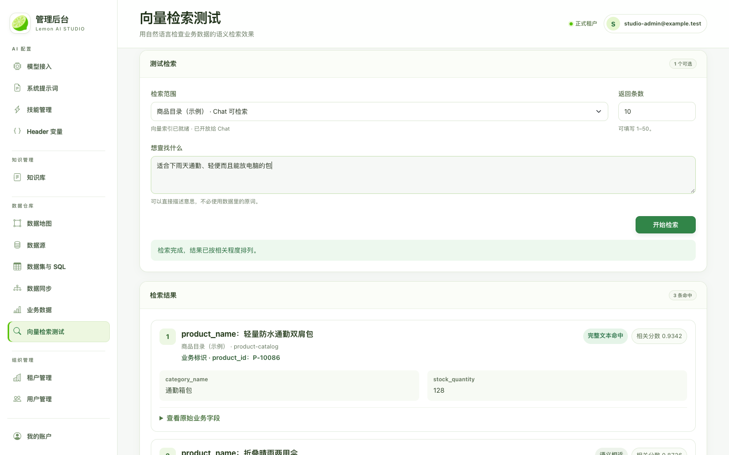The image size is (729, 455).
Task: Click the 模型接入 chip icon
Action: coord(17,66)
